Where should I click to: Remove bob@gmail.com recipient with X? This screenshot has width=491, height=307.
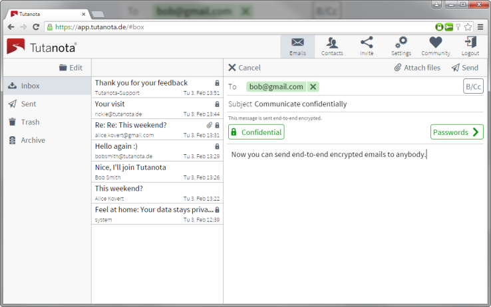pyautogui.click(x=313, y=86)
